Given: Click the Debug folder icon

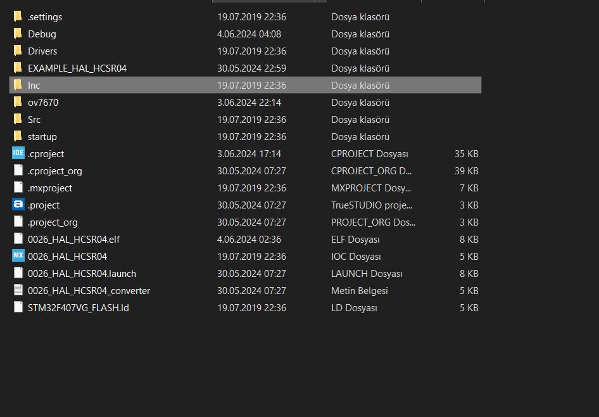Looking at the screenshot, I should point(18,34).
